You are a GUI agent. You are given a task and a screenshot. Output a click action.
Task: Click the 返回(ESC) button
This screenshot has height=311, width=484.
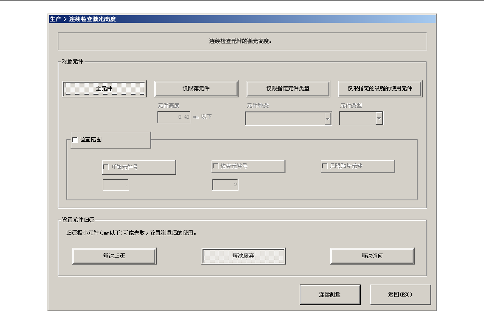pos(400,295)
